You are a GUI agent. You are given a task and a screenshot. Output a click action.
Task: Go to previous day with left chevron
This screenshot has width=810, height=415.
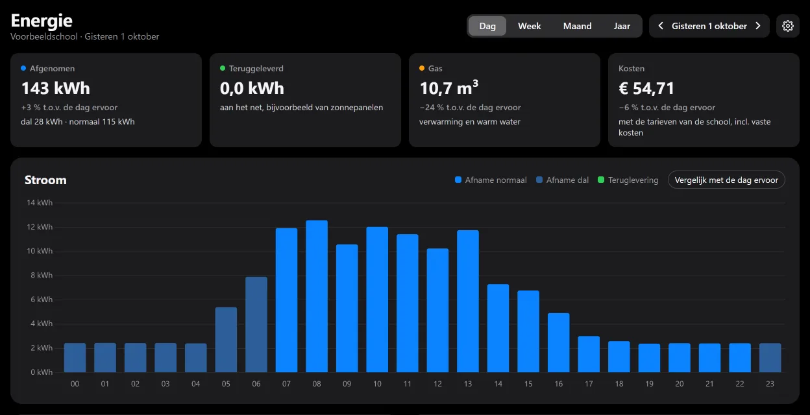(x=661, y=26)
